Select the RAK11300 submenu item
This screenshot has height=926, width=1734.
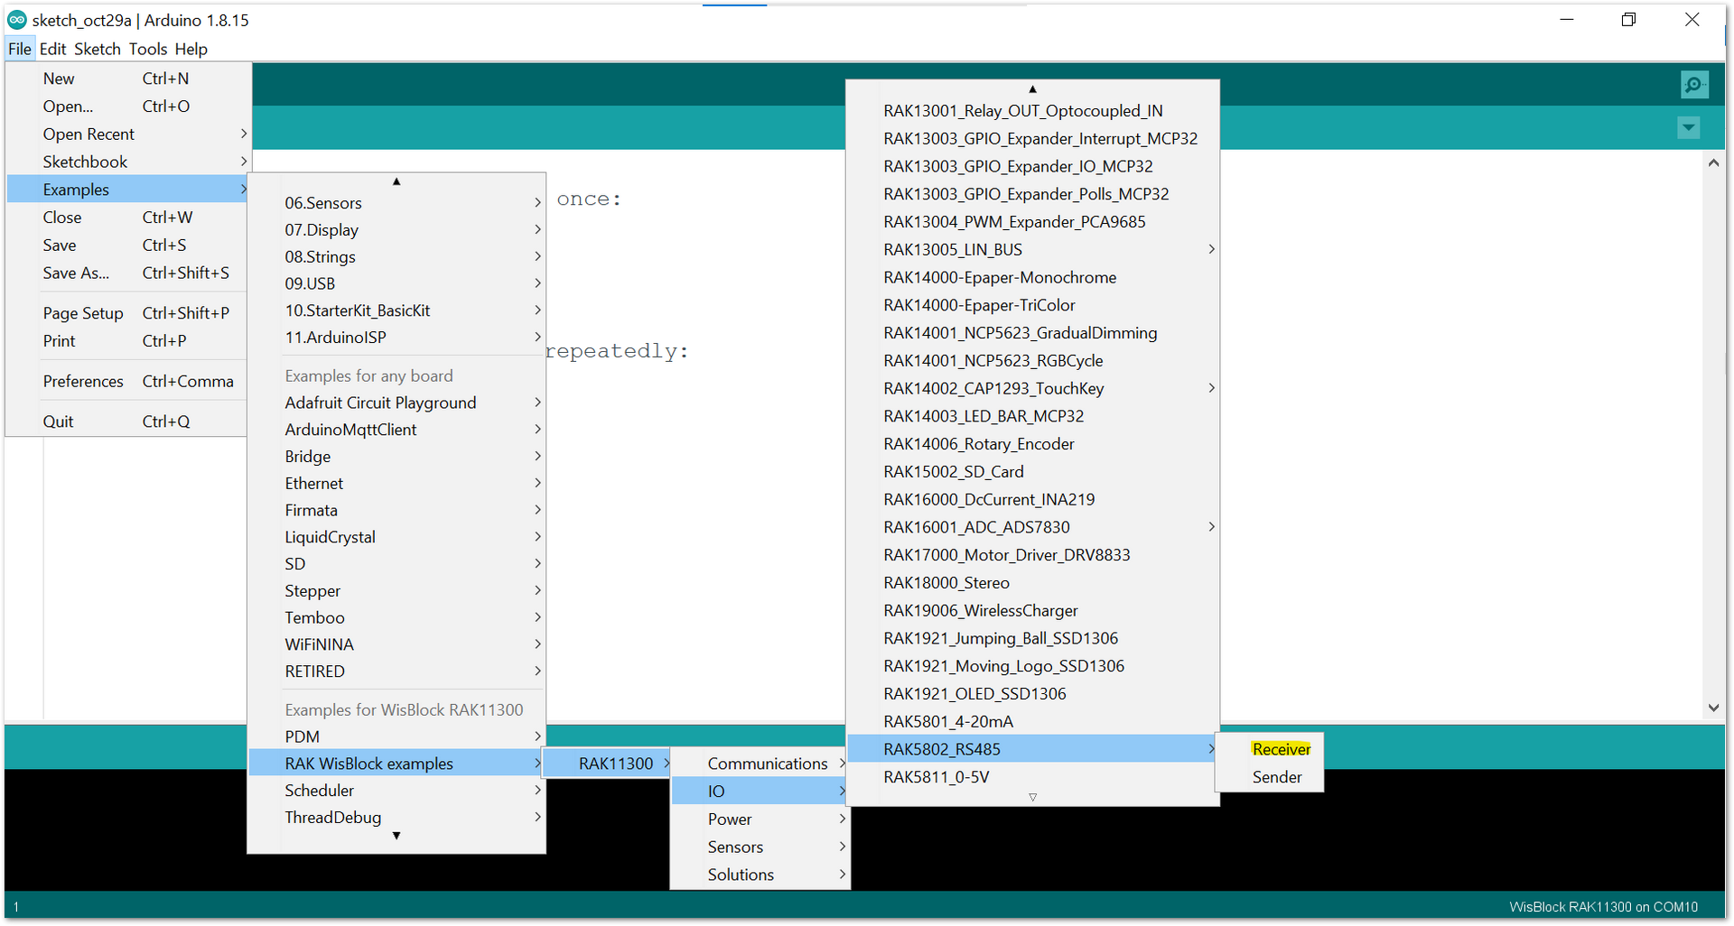coord(608,764)
